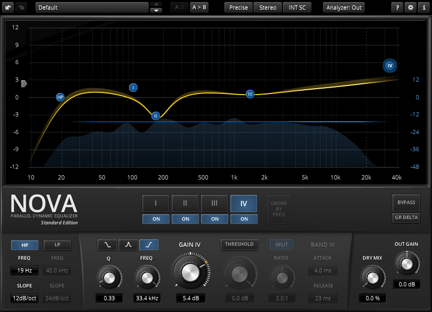
Task: Click the undo arrow icon
Action: 9,7
